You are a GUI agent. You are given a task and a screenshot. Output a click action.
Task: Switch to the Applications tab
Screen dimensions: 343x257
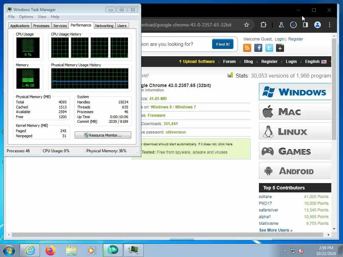pyautogui.click(x=20, y=26)
